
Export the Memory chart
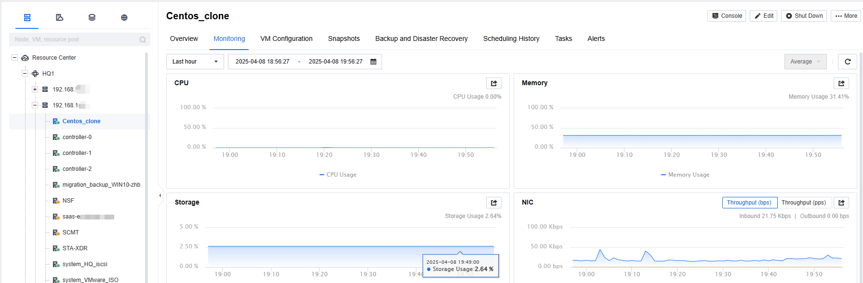pos(841,83)
